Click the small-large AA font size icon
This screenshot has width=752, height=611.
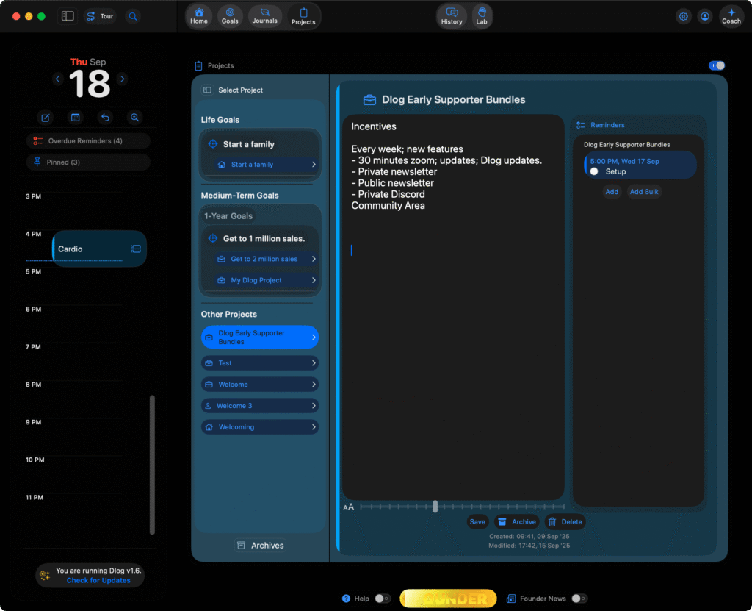pos(349,507)
